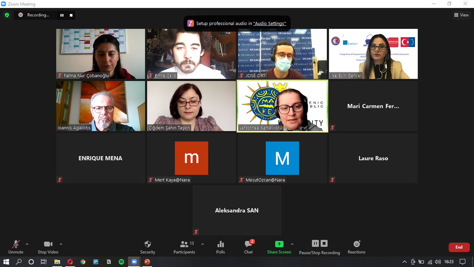Open Notion app from taskbar

point(109,262)
